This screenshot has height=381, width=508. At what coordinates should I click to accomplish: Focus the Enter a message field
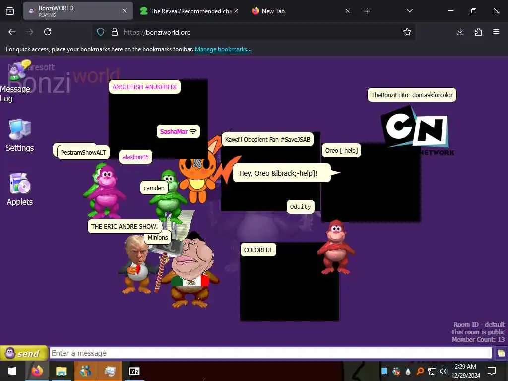coord(270,353)
